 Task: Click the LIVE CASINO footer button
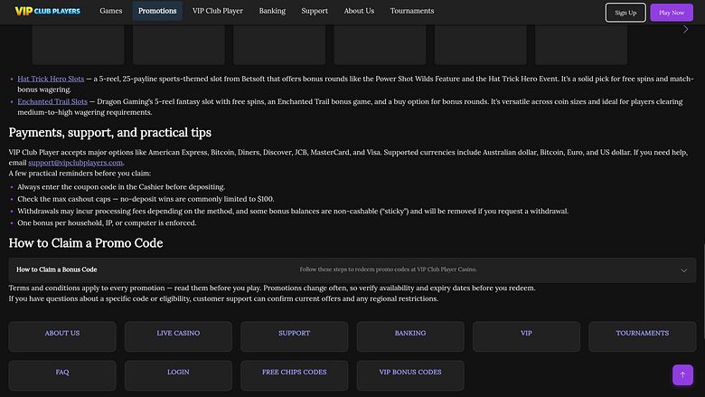point(178,336)
